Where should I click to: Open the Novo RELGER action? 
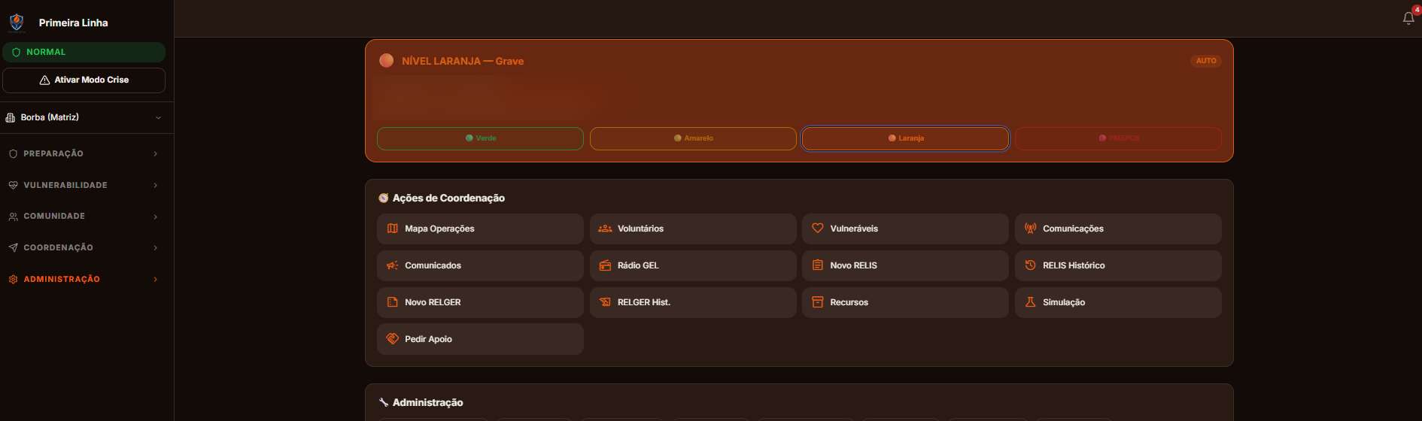(x=480, y=302)
